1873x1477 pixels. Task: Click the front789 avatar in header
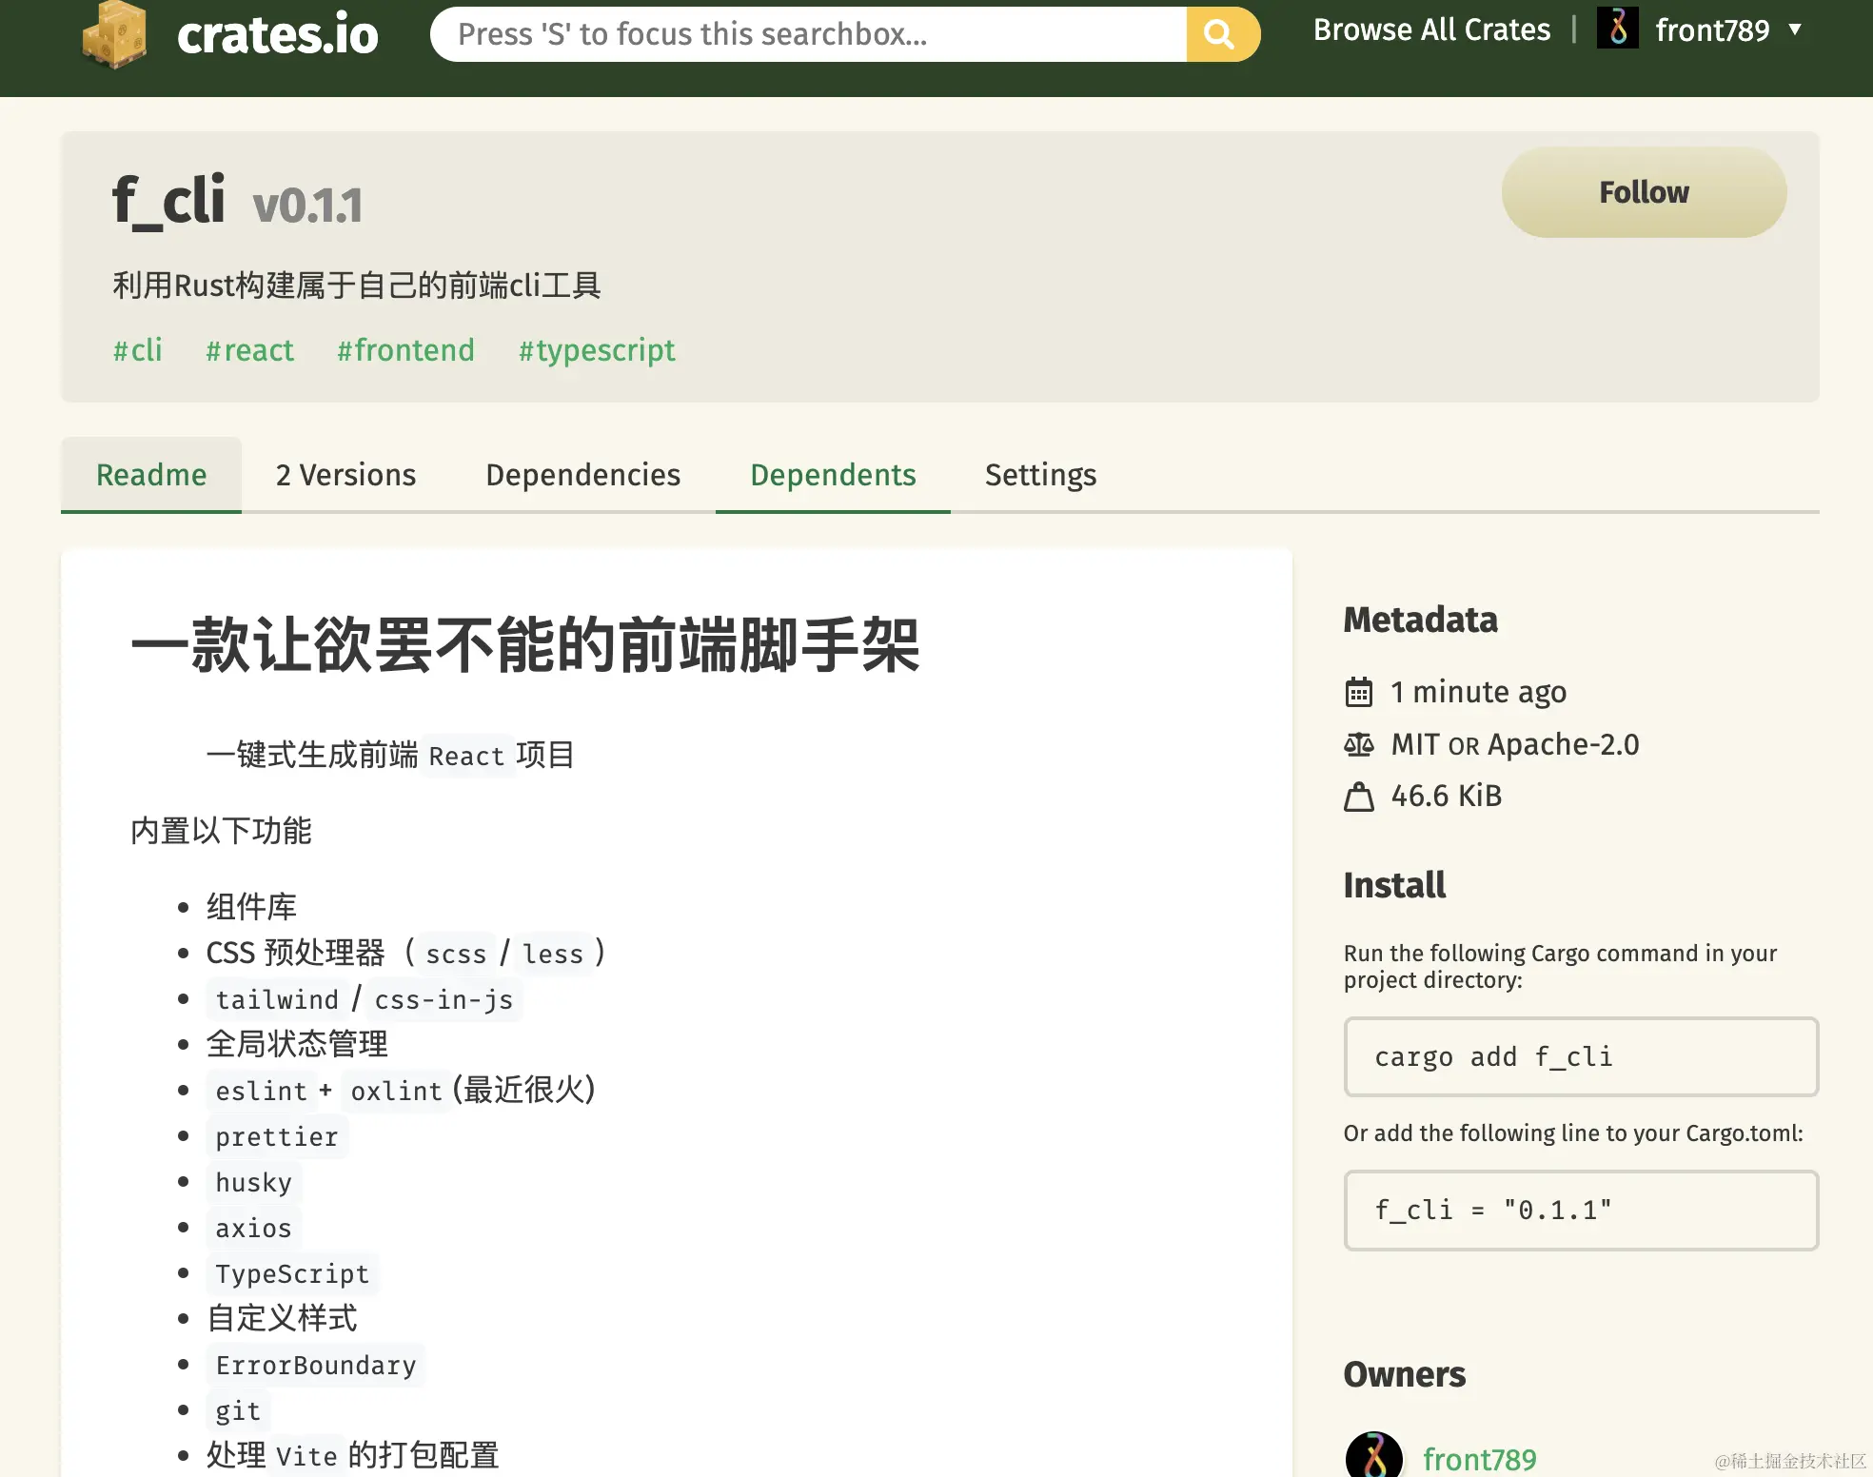point(1617,29)
